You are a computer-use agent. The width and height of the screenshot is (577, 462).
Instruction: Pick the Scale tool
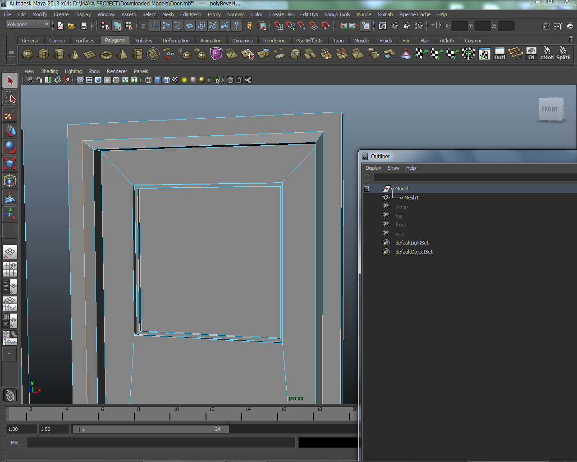point(10,163)
